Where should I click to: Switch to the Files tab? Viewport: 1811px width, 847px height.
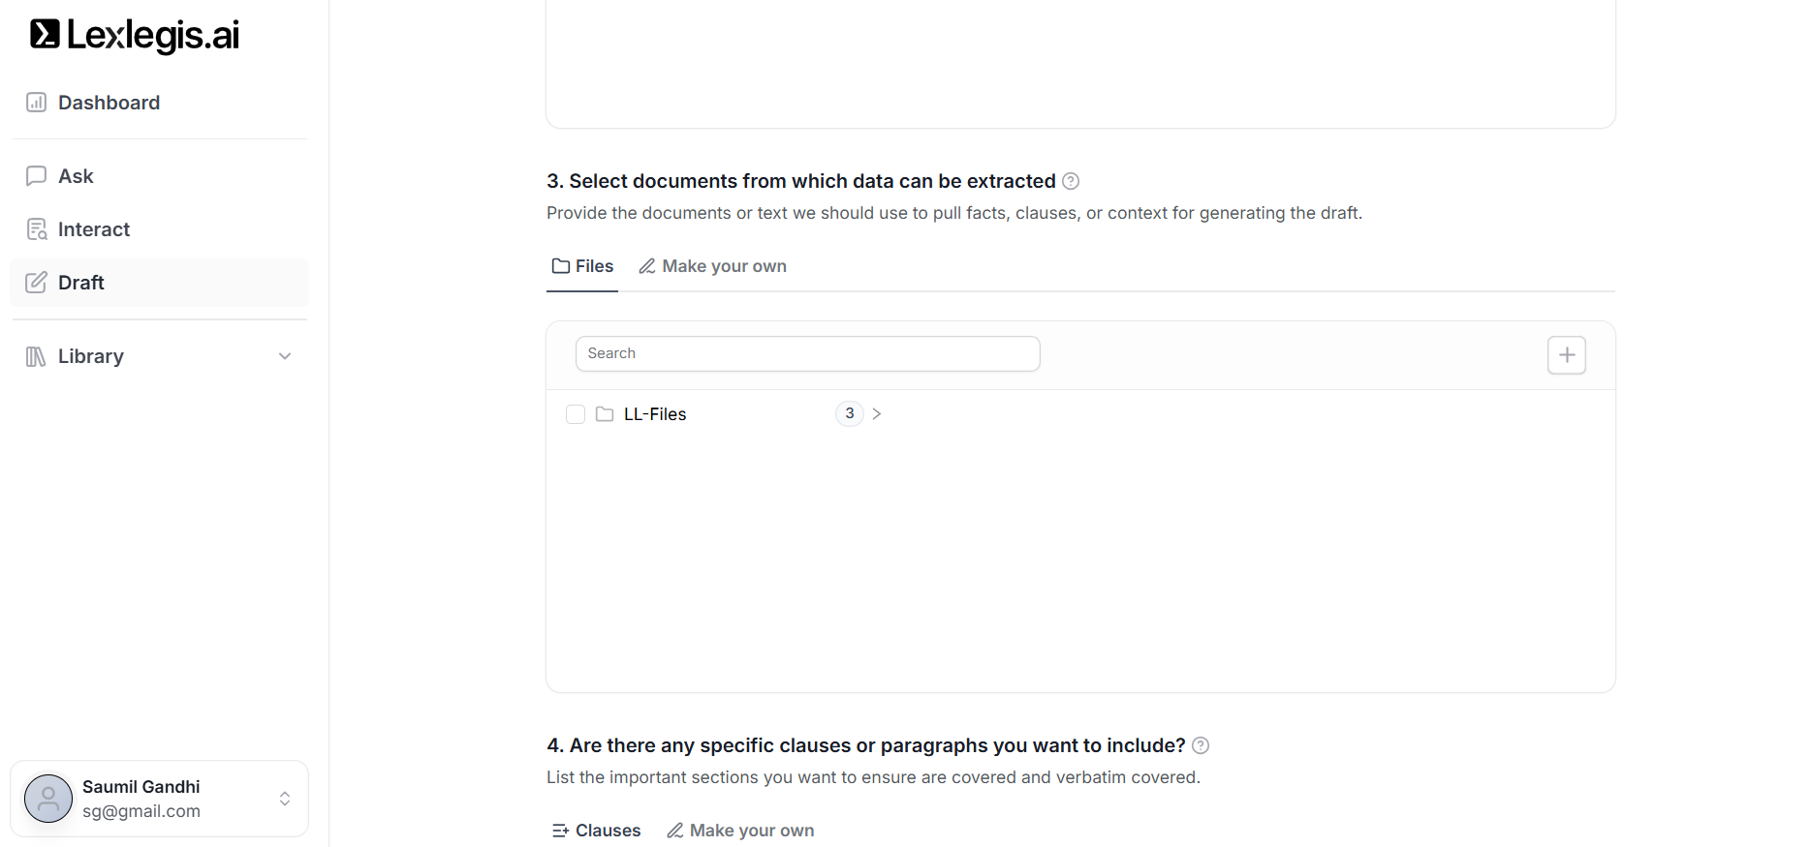582,266
